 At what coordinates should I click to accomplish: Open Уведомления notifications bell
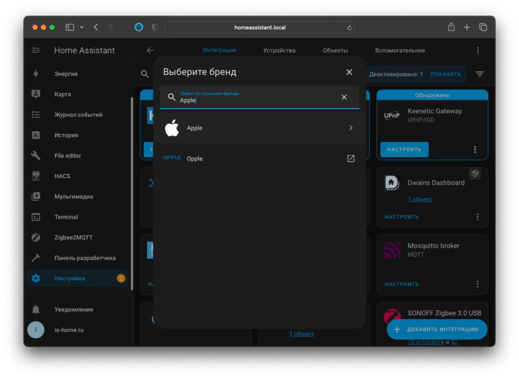pyautogui.click(x=78, y=310)
